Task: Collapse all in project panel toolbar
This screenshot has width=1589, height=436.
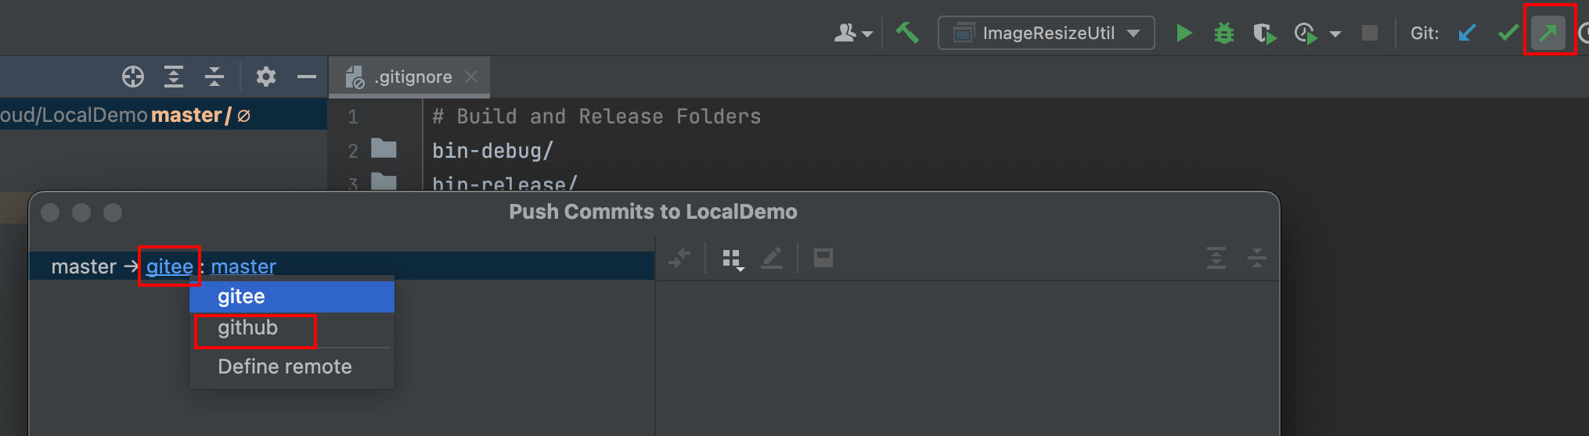Action: pyautogui.click(x=214, y=77)
